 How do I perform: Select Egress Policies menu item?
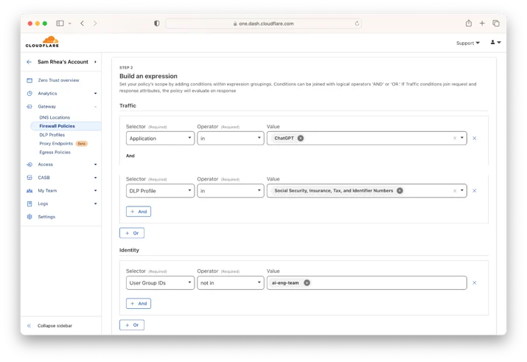[55, 153]
